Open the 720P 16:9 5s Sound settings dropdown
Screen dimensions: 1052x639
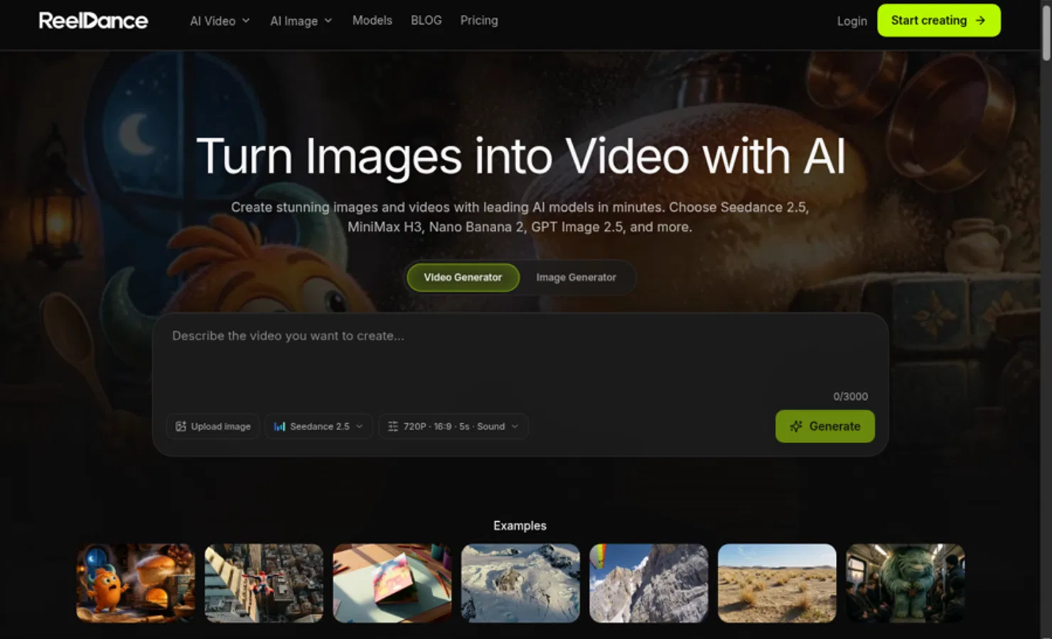click(x=453, y=427)
